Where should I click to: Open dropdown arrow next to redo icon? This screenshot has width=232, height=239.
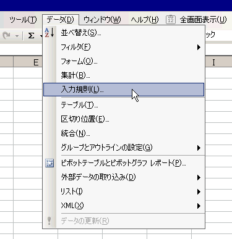17,36
